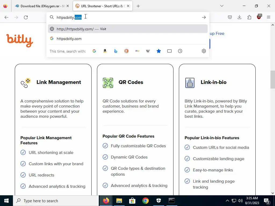Search in Bookmarks only
Screen dimensions: 275x206
[x=159, y=51]
